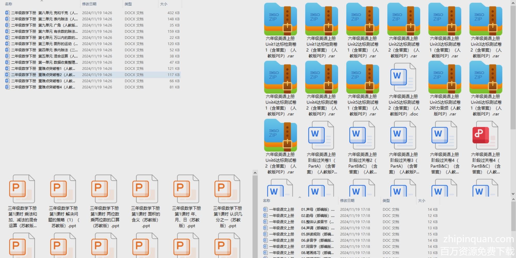Select the Unit5达标测试卷1 rar archive icon
516x258 pixels.
[x=362, y=77]
